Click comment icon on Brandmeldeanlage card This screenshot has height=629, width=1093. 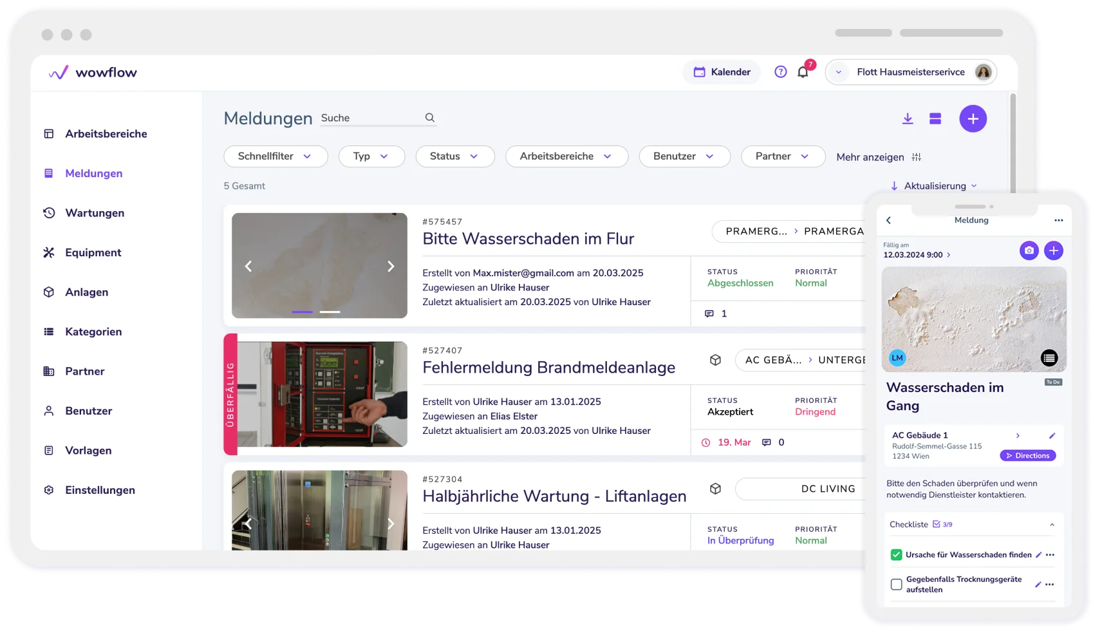point(766,442)
